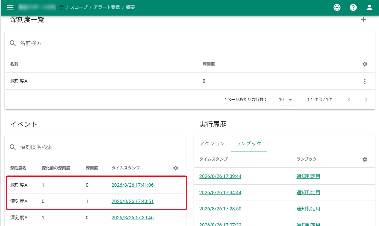
Task: Click スコープ in the breadcrumb
Action: click(79, 7)
